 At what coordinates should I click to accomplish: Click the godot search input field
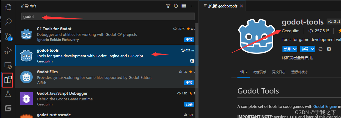point(108,16)
